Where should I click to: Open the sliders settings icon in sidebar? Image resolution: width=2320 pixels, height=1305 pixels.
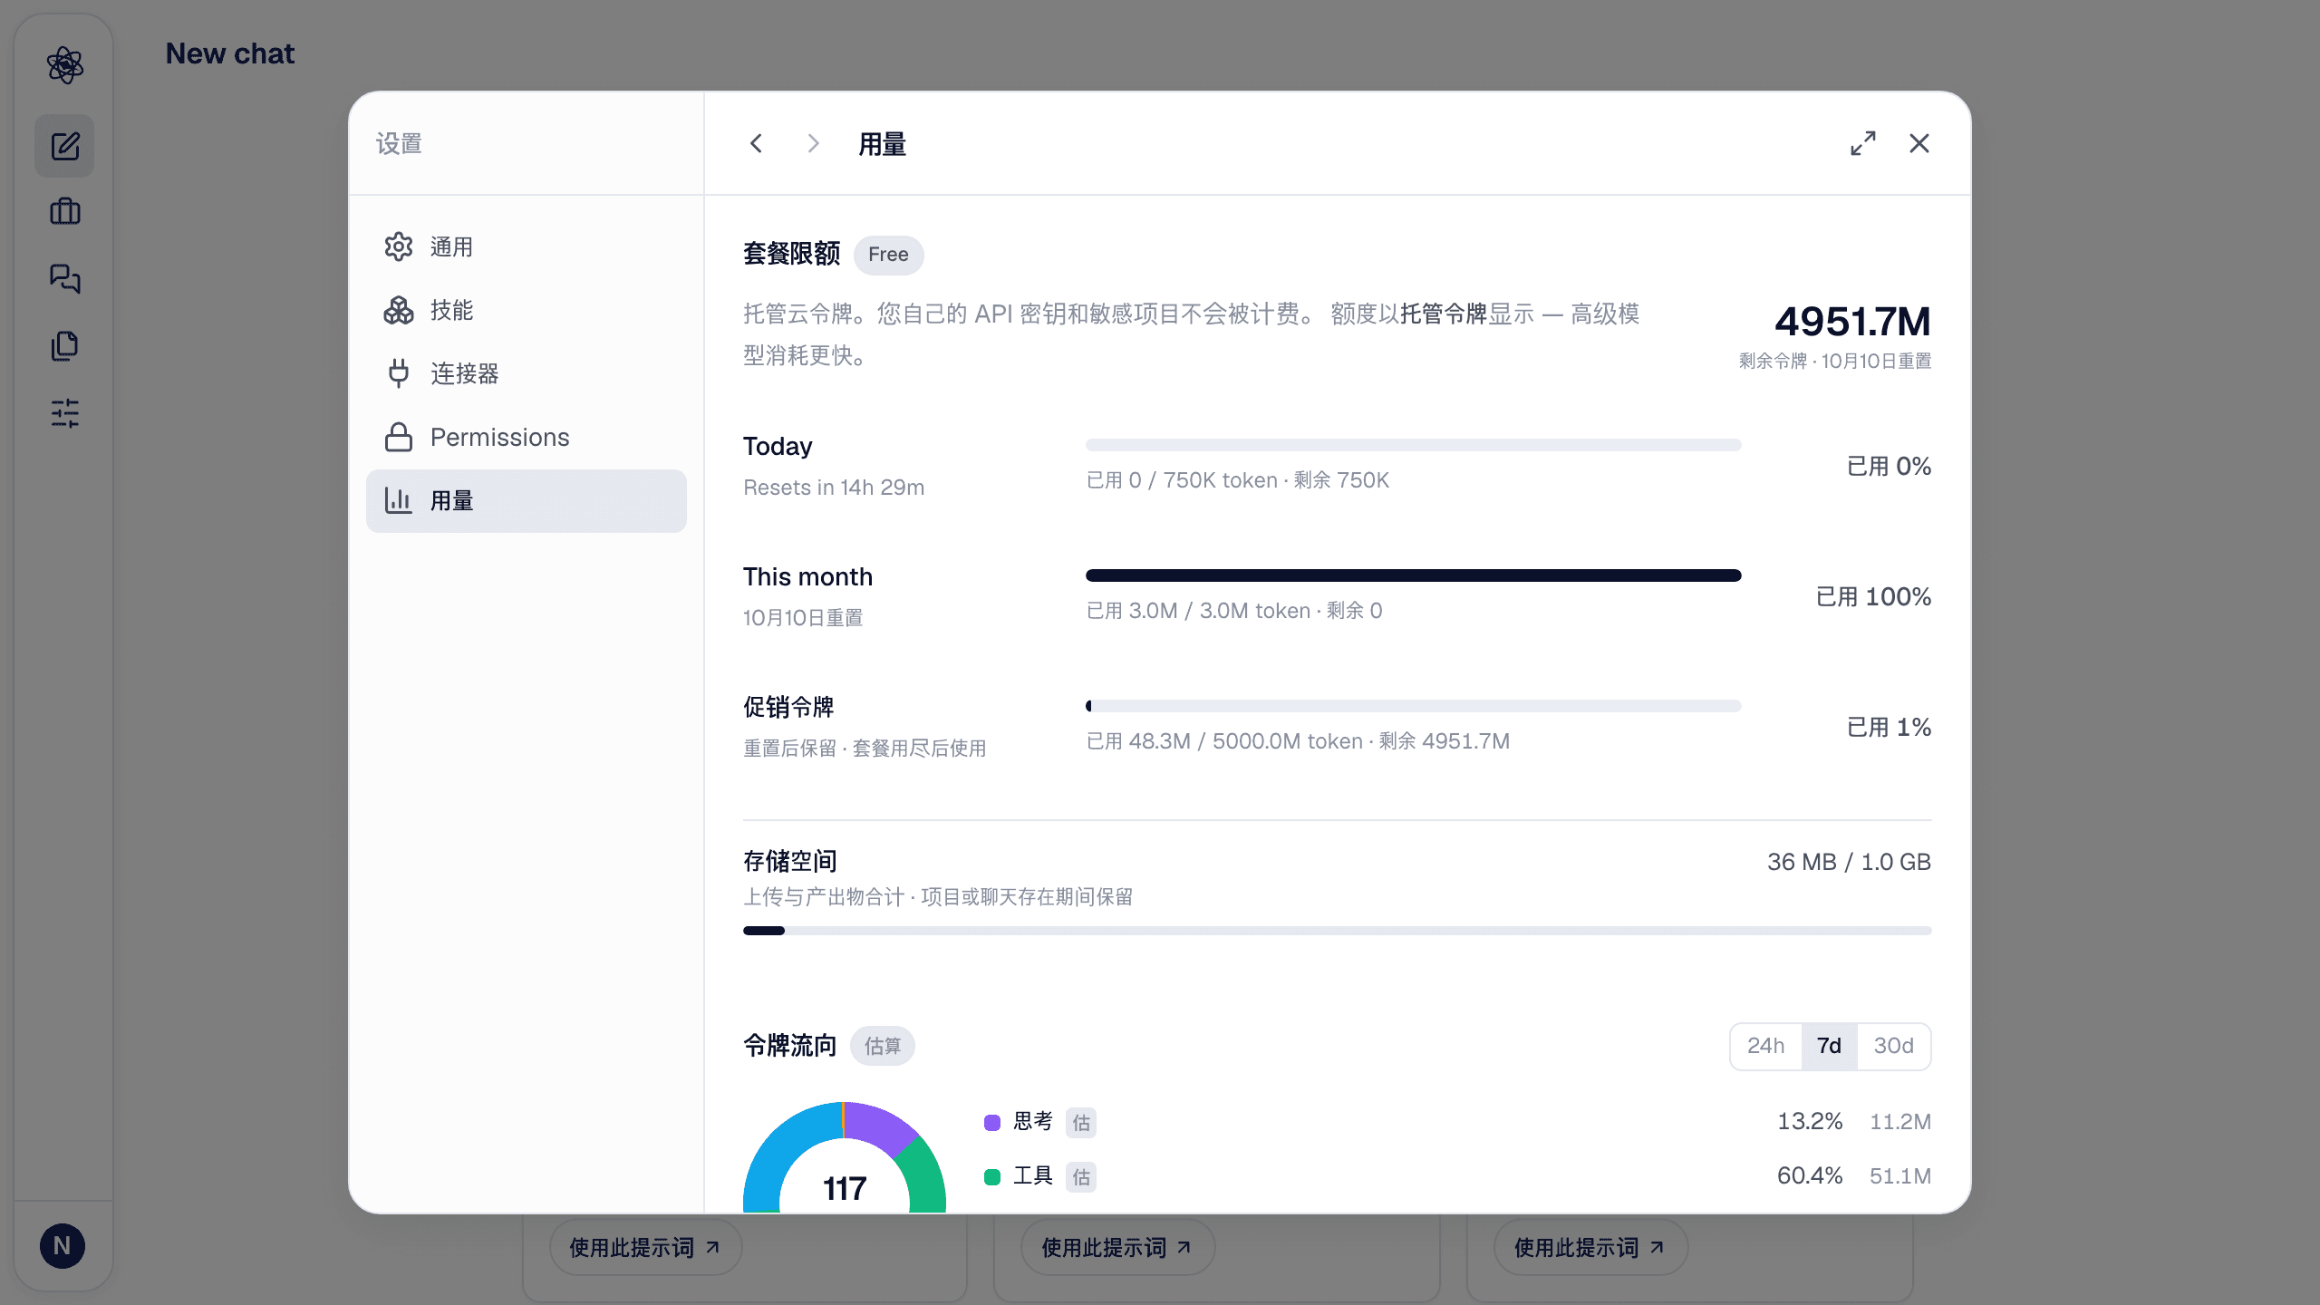click(x=64, y=413)
